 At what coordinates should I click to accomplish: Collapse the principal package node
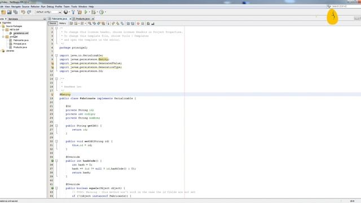click(x=3, y=37)
